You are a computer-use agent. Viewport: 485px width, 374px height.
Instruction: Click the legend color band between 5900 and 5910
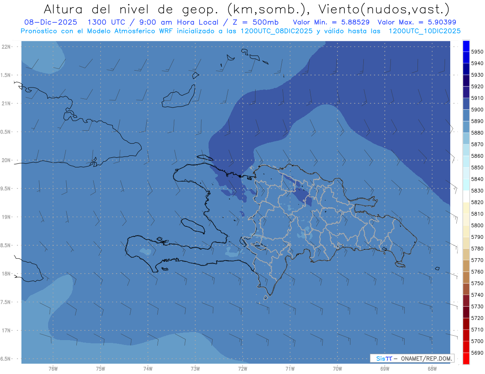pos(466,104)
